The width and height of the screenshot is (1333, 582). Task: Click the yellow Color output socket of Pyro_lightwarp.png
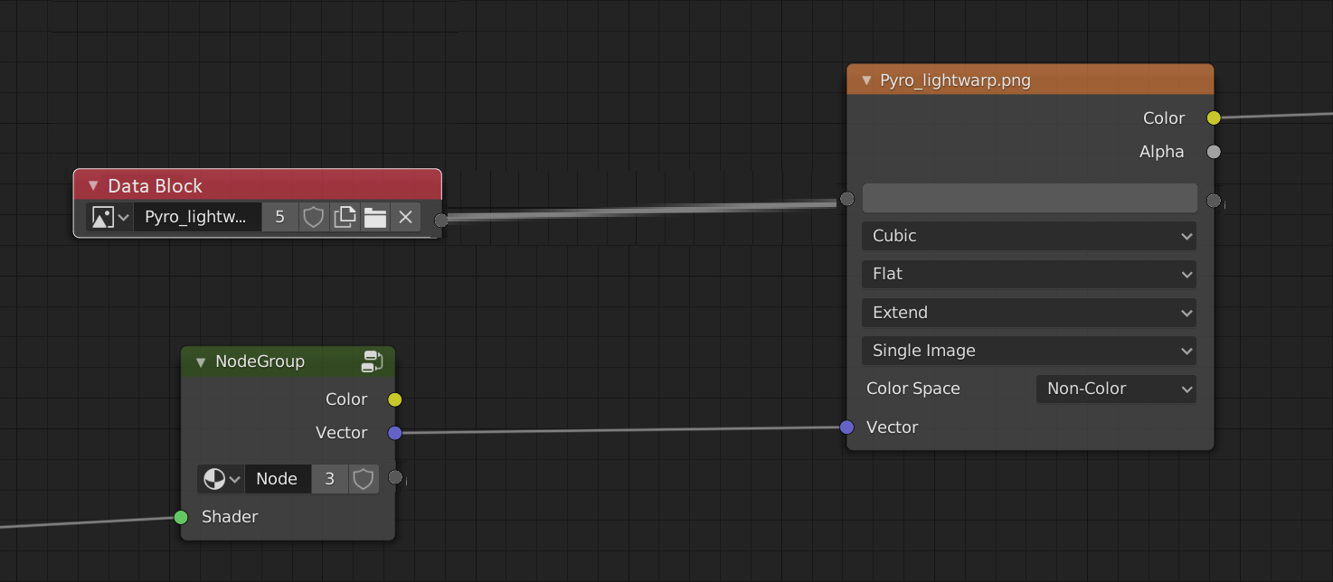point(1214,118)
